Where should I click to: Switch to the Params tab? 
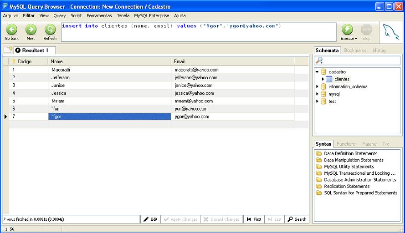tap(369, 144)
